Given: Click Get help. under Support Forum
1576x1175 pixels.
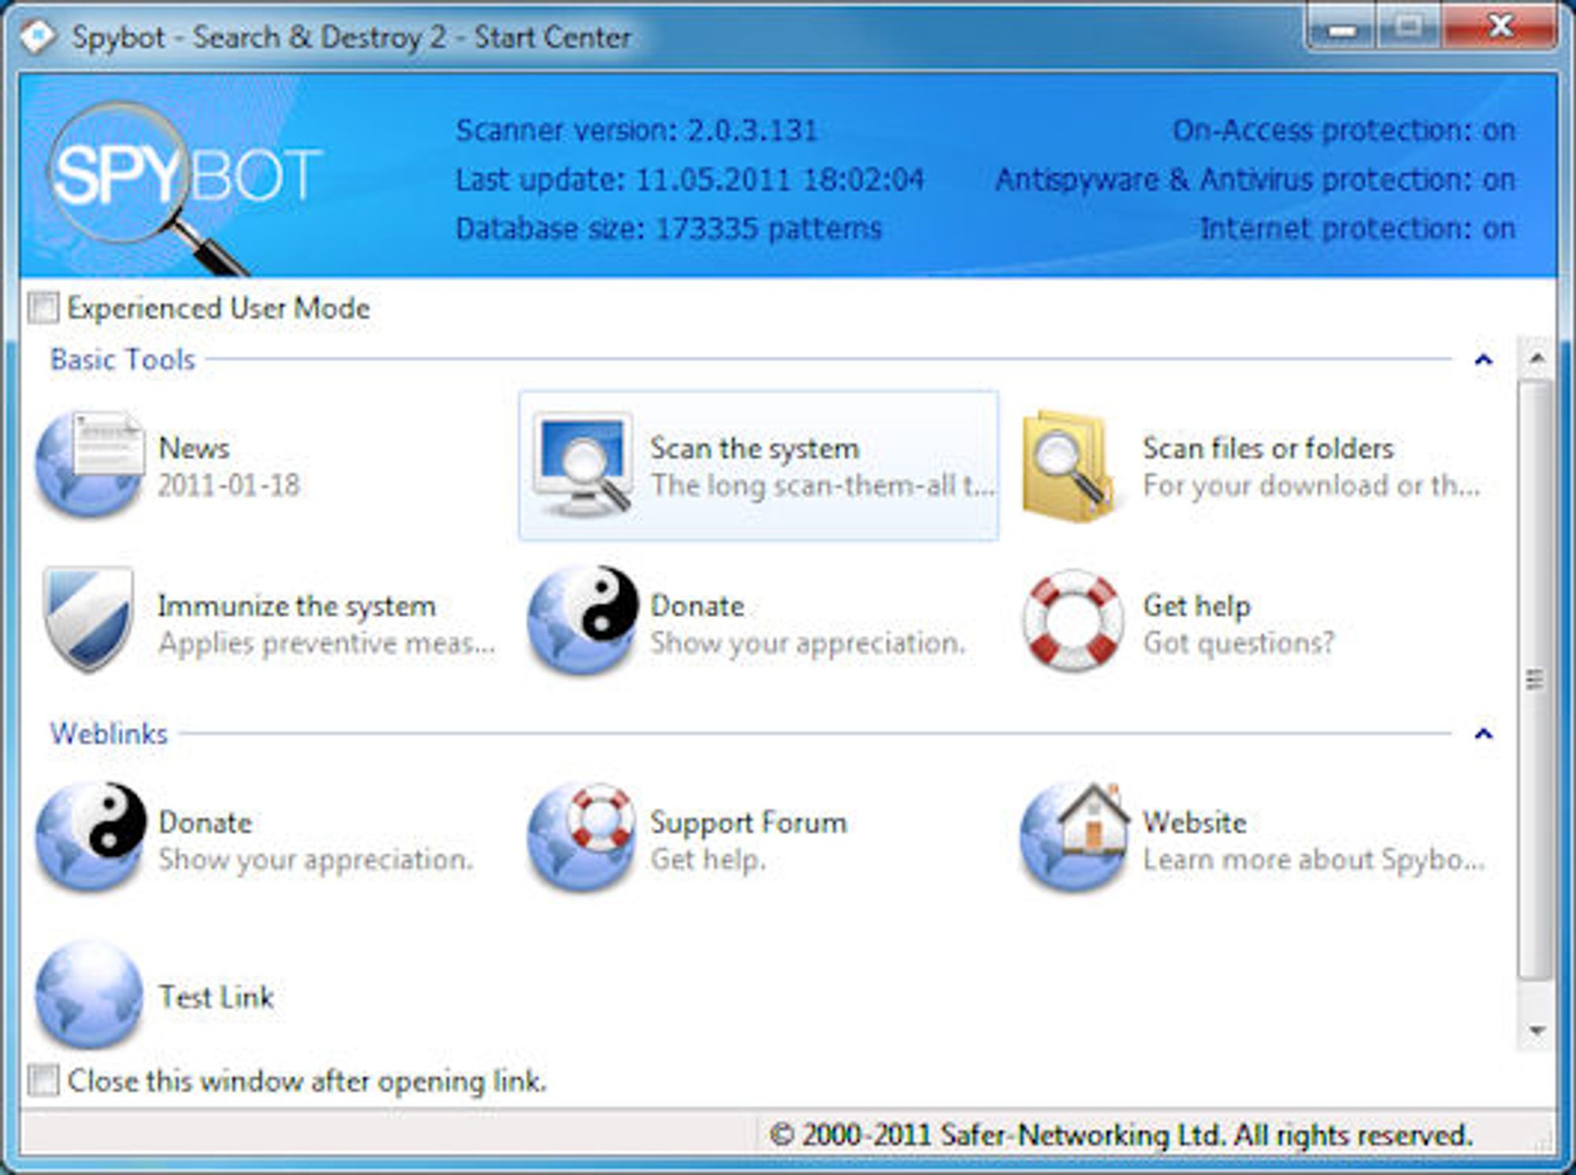Looking at the screenshot, I should (x=708, y=859).
